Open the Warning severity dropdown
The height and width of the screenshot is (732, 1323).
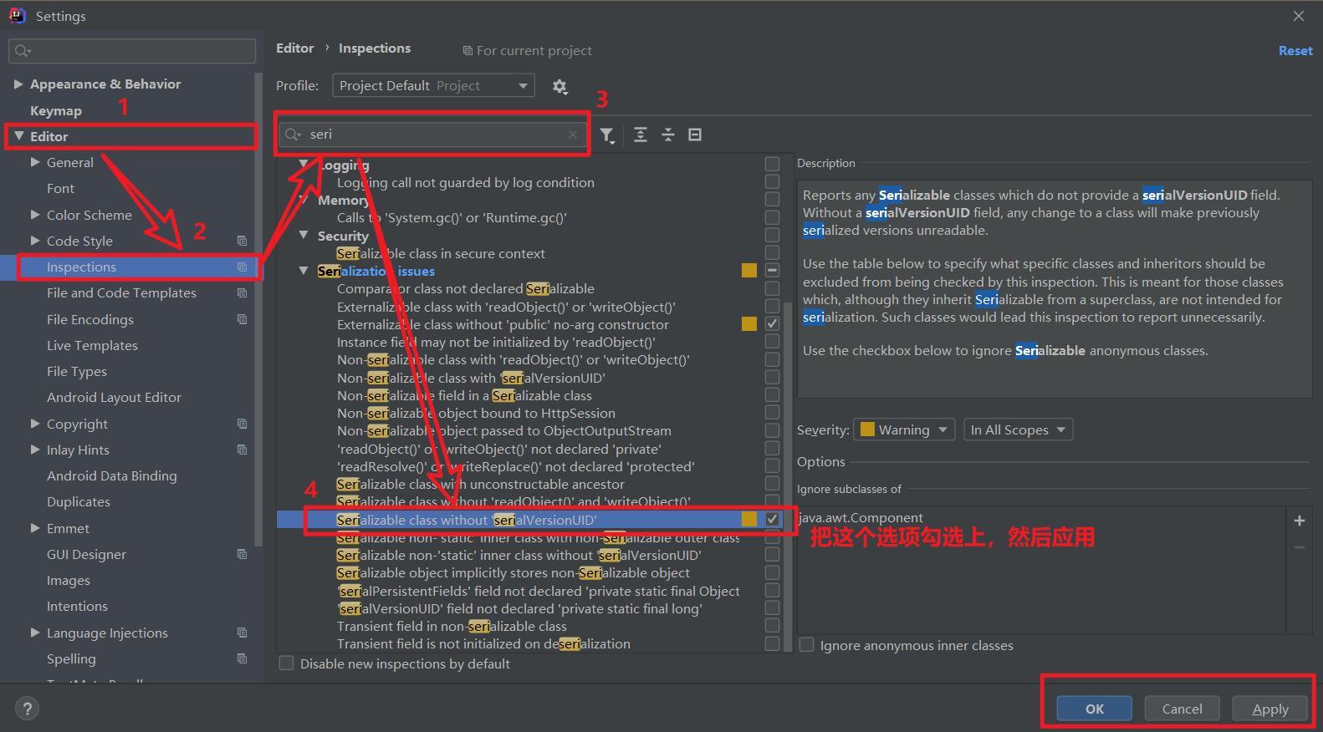pyautogui.click(x=904, y=430)
